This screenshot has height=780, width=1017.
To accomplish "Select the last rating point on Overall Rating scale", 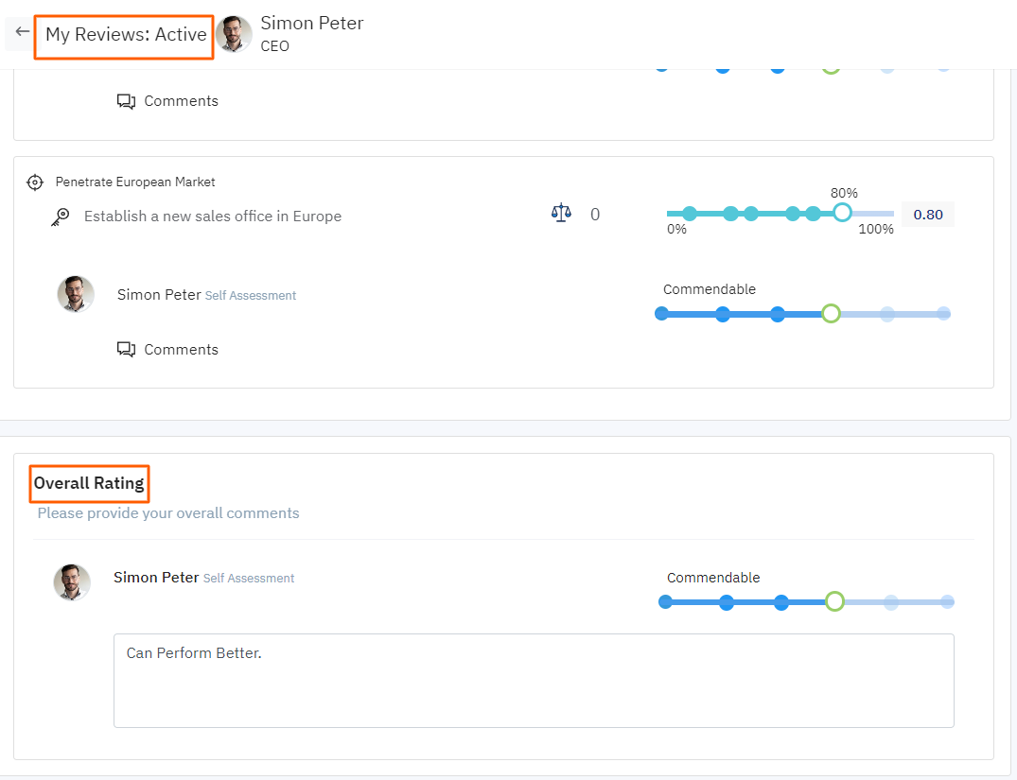I will (947, 601).
